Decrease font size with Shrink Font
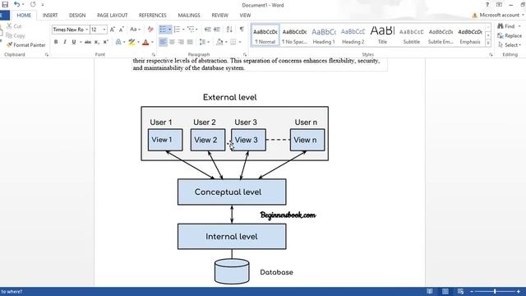 tap(122, 30)
